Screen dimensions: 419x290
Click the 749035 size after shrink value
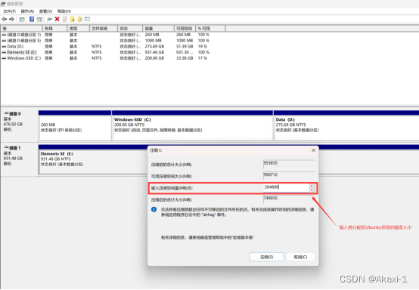coord(271,198)
